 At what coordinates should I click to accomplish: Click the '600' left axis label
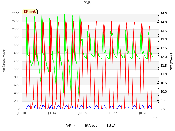(x=17, y=85)
